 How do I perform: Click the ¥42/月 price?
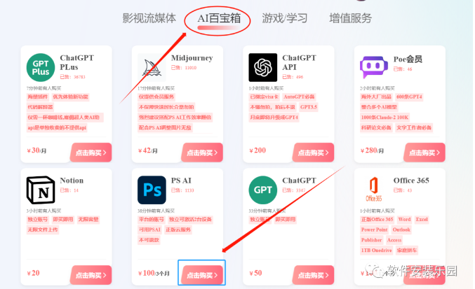(x=148, y=150)
